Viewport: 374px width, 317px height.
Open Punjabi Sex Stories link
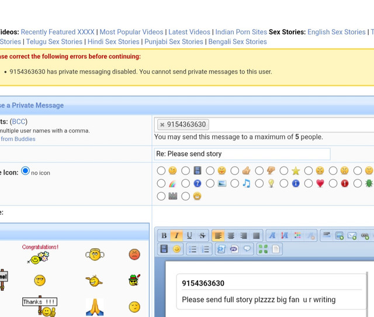(x=174, y=41)
